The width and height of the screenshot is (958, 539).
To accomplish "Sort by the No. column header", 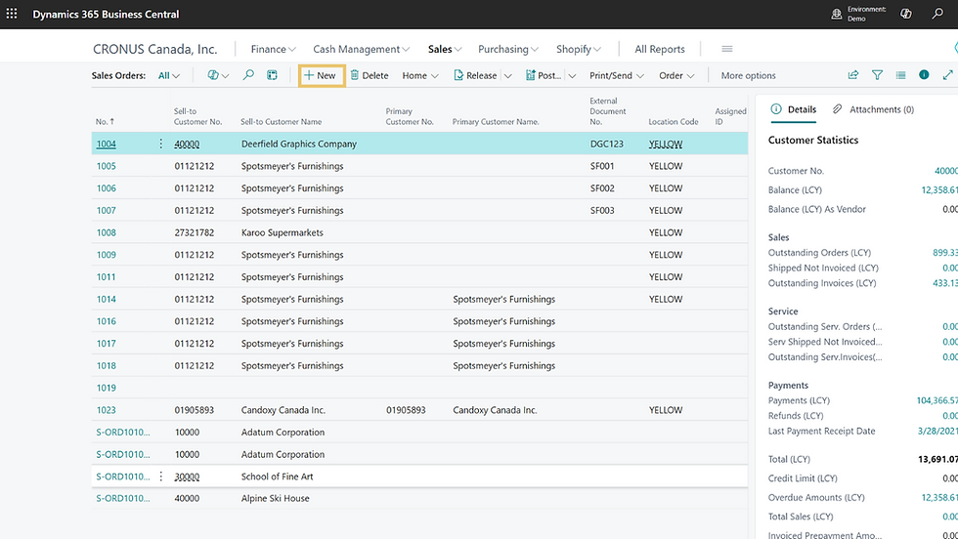I will point(105,121).
